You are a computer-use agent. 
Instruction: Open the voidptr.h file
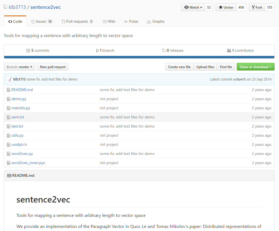coord(19,145)
